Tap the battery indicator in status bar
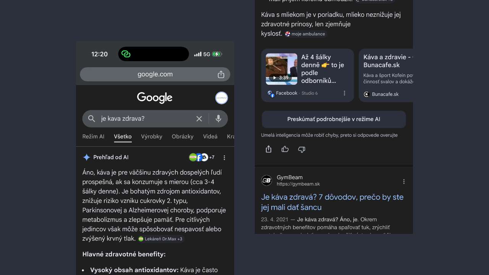This screenshot has height=275, width=489. (x=217, y=54)
